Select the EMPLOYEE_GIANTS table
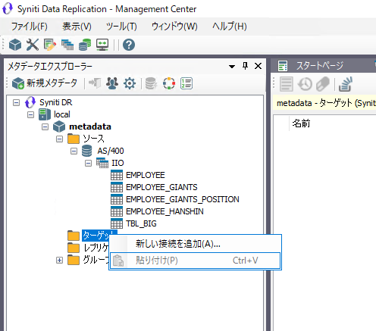 click(x=161, y=187)
